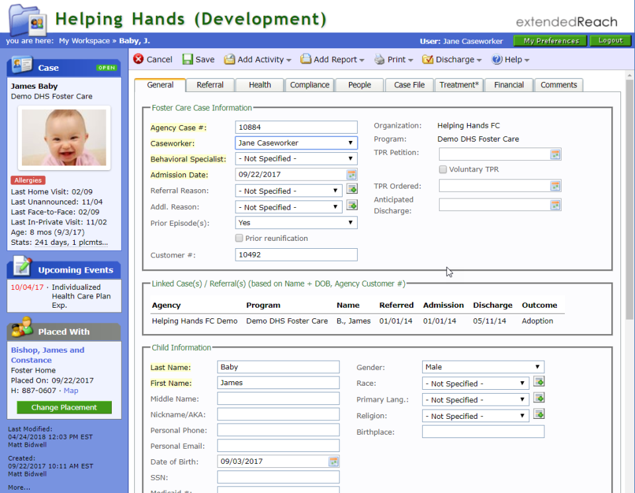Click the Change Placement button
The image size is (635, 493).
click(63, 408)
